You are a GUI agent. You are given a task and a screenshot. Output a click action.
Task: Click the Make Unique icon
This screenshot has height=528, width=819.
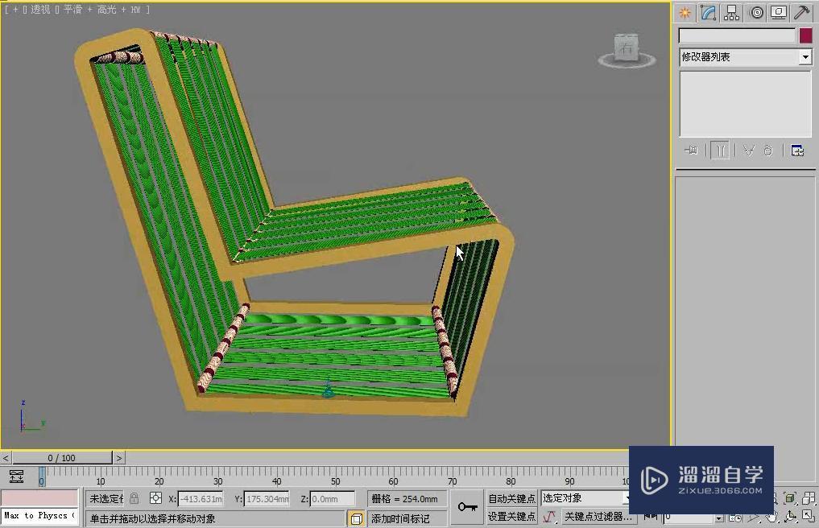click(749, 151)
